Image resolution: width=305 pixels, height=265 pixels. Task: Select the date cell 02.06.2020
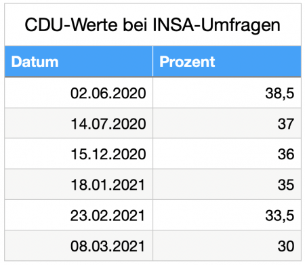click(x=79, y=93)
